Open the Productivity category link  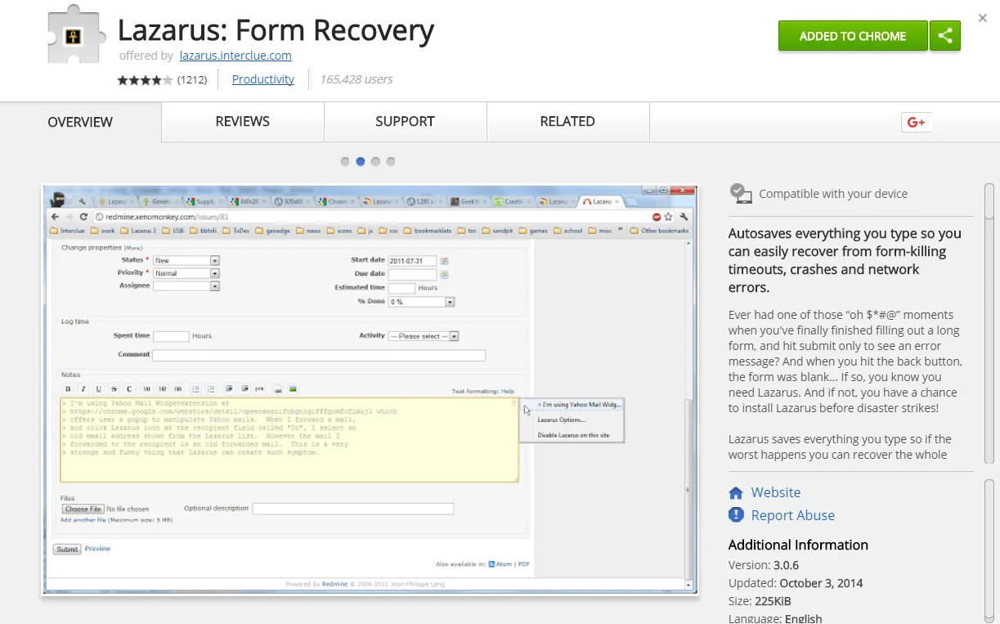coord(263,79)
